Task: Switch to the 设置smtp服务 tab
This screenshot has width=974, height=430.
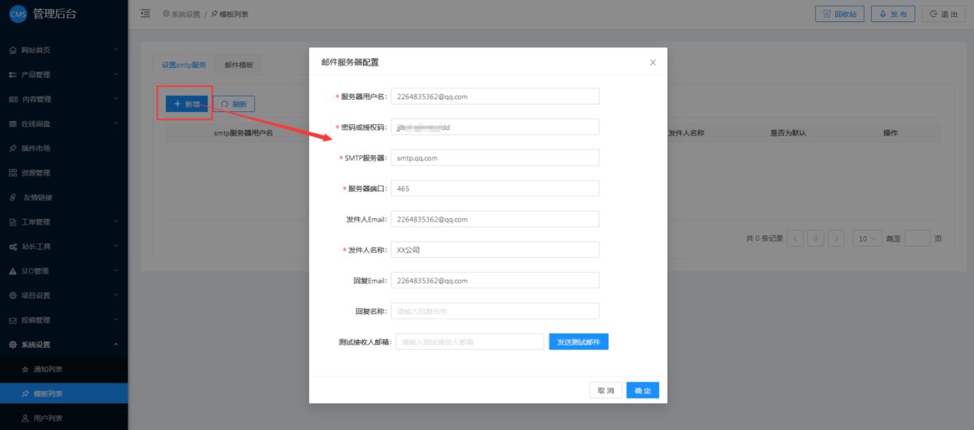Action: [x=184, y=65]
